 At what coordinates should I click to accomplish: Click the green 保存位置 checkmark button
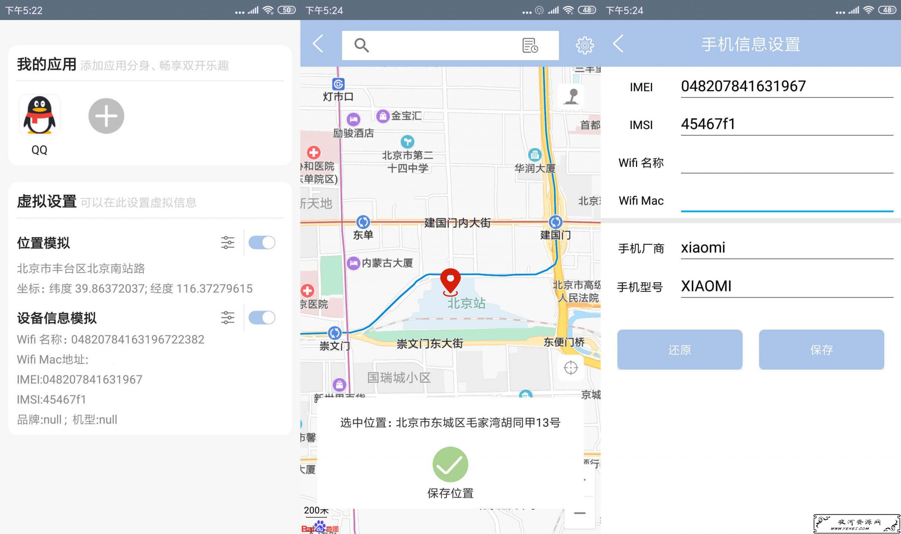pyautogui.click(x=450, y=464)
